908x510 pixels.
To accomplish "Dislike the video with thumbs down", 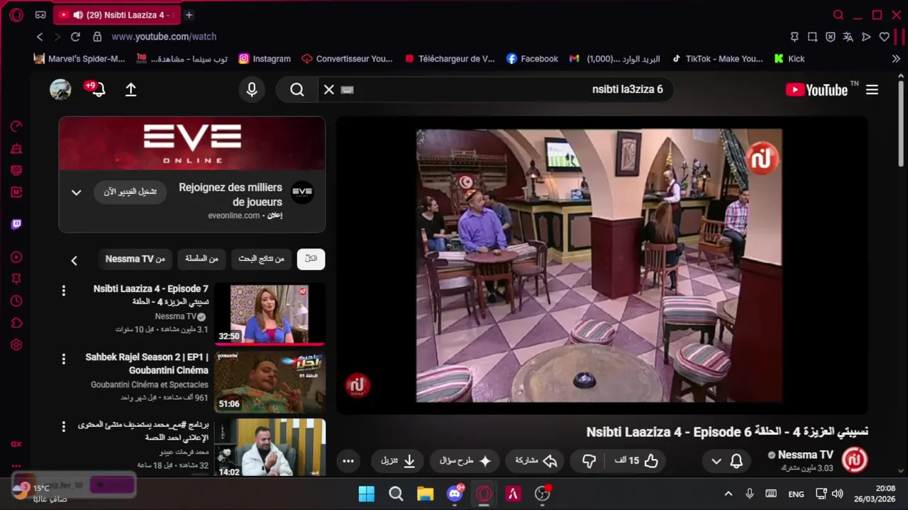I will tap(589, 461).
